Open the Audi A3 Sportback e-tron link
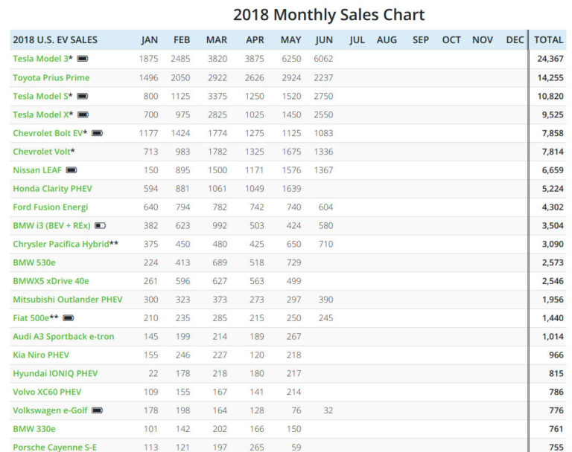572x452 pixels. 63,337
